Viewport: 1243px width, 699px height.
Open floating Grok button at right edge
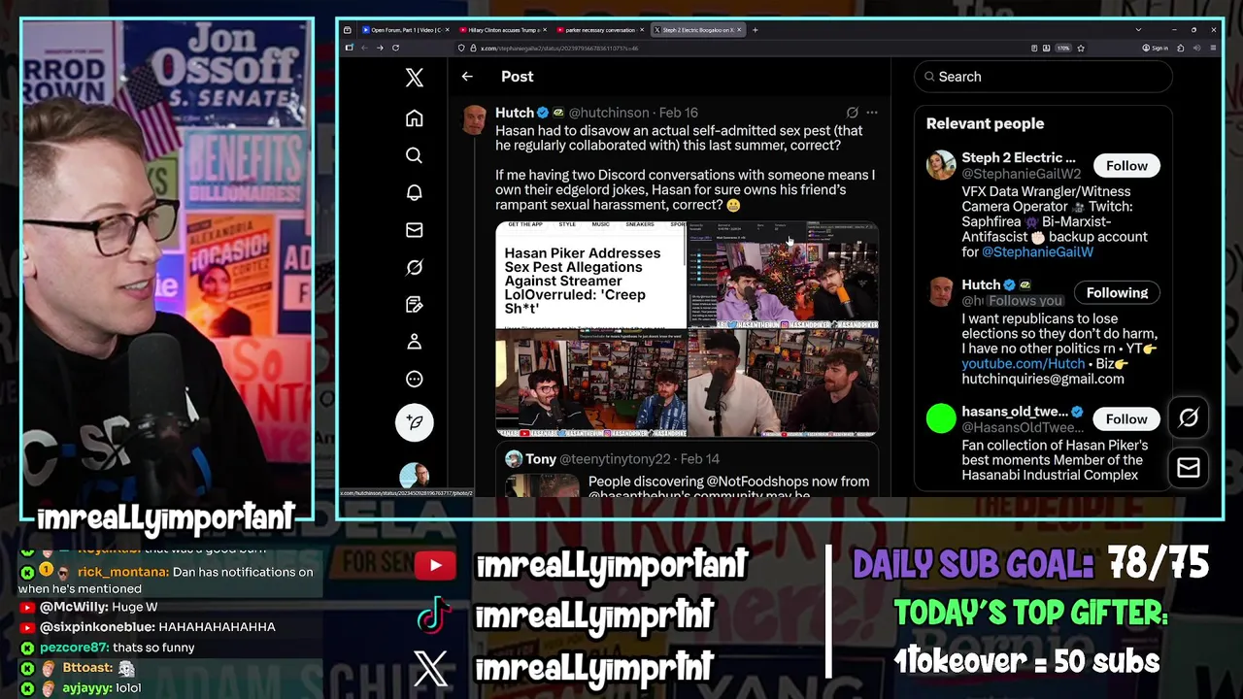(x=1189, y=418)
